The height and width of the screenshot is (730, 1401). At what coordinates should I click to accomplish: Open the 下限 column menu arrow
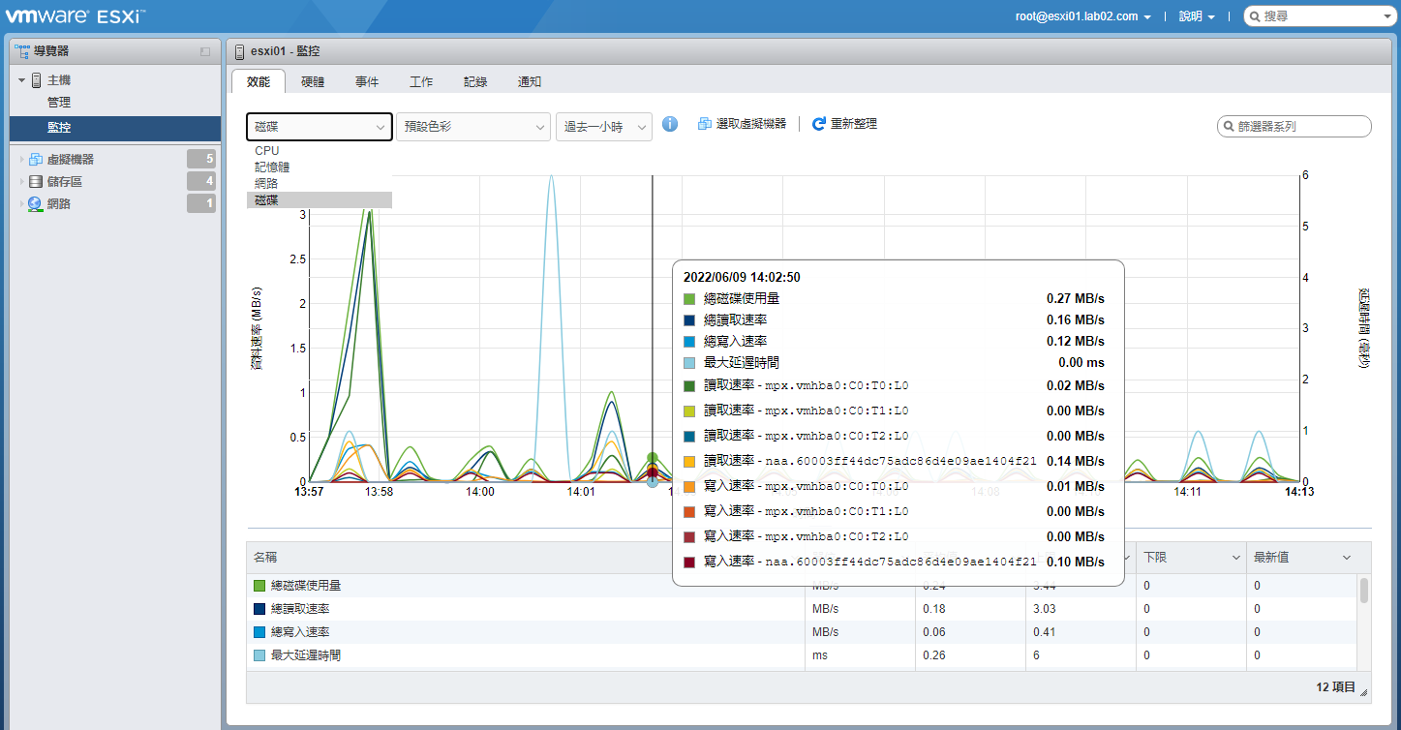[x=1235, y=558]
